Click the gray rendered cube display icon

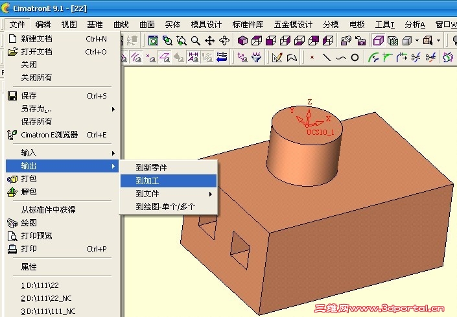(x=407, y=40)
